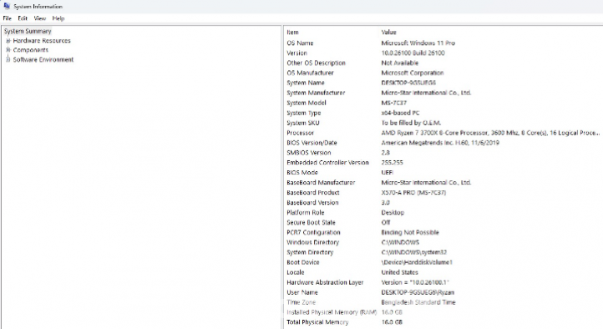Select the BaseBoard Version row label
603x329 pixels.
312,203
